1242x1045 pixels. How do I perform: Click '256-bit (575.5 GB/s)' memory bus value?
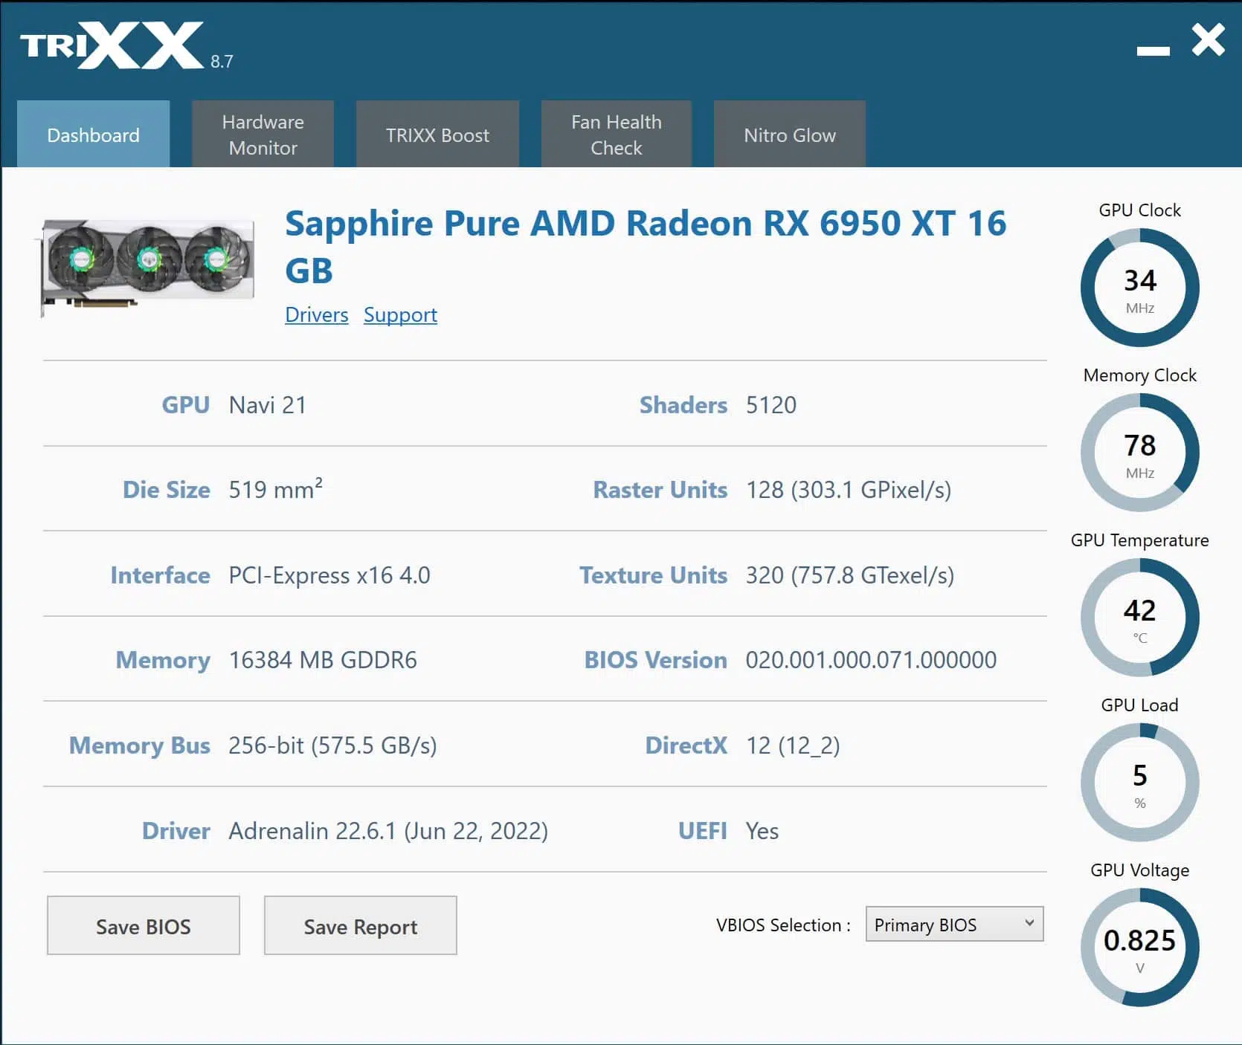(332, 745)
